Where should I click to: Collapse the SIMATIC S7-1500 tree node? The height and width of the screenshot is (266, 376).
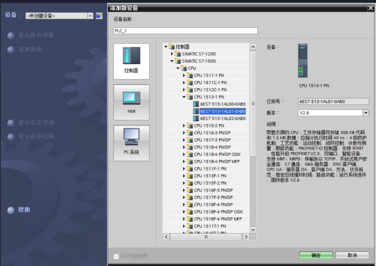[x=172, y=61]
